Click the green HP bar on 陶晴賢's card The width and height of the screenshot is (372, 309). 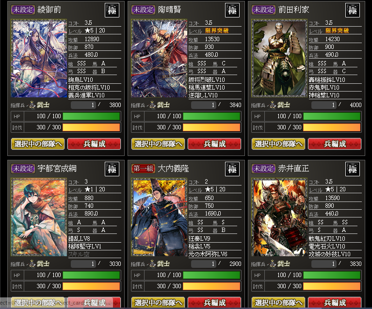point(211,116)
